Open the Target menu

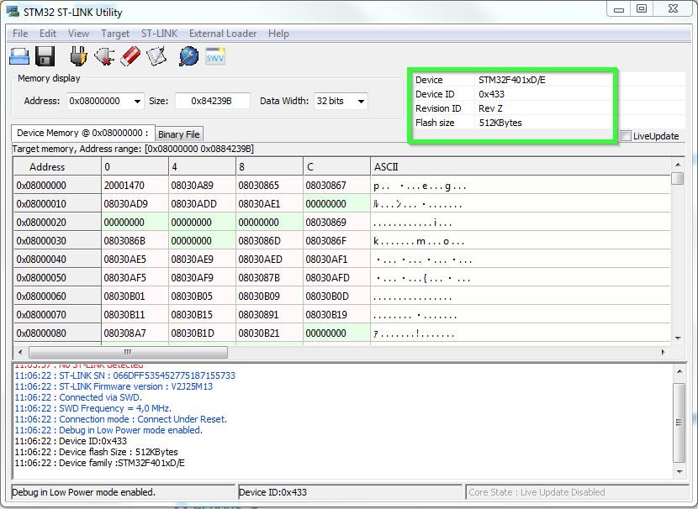coord(115,34)
